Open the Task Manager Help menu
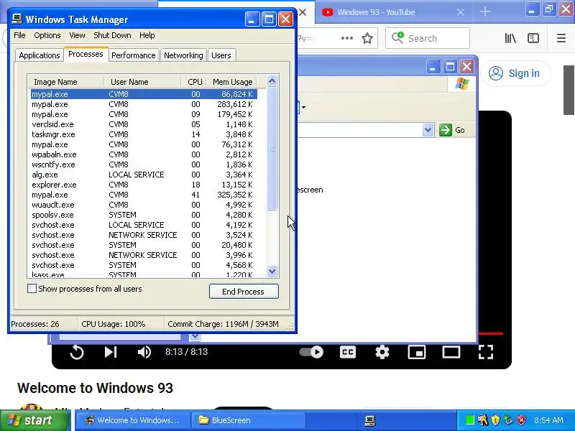The image size is (575, 431). click(147, 35)
